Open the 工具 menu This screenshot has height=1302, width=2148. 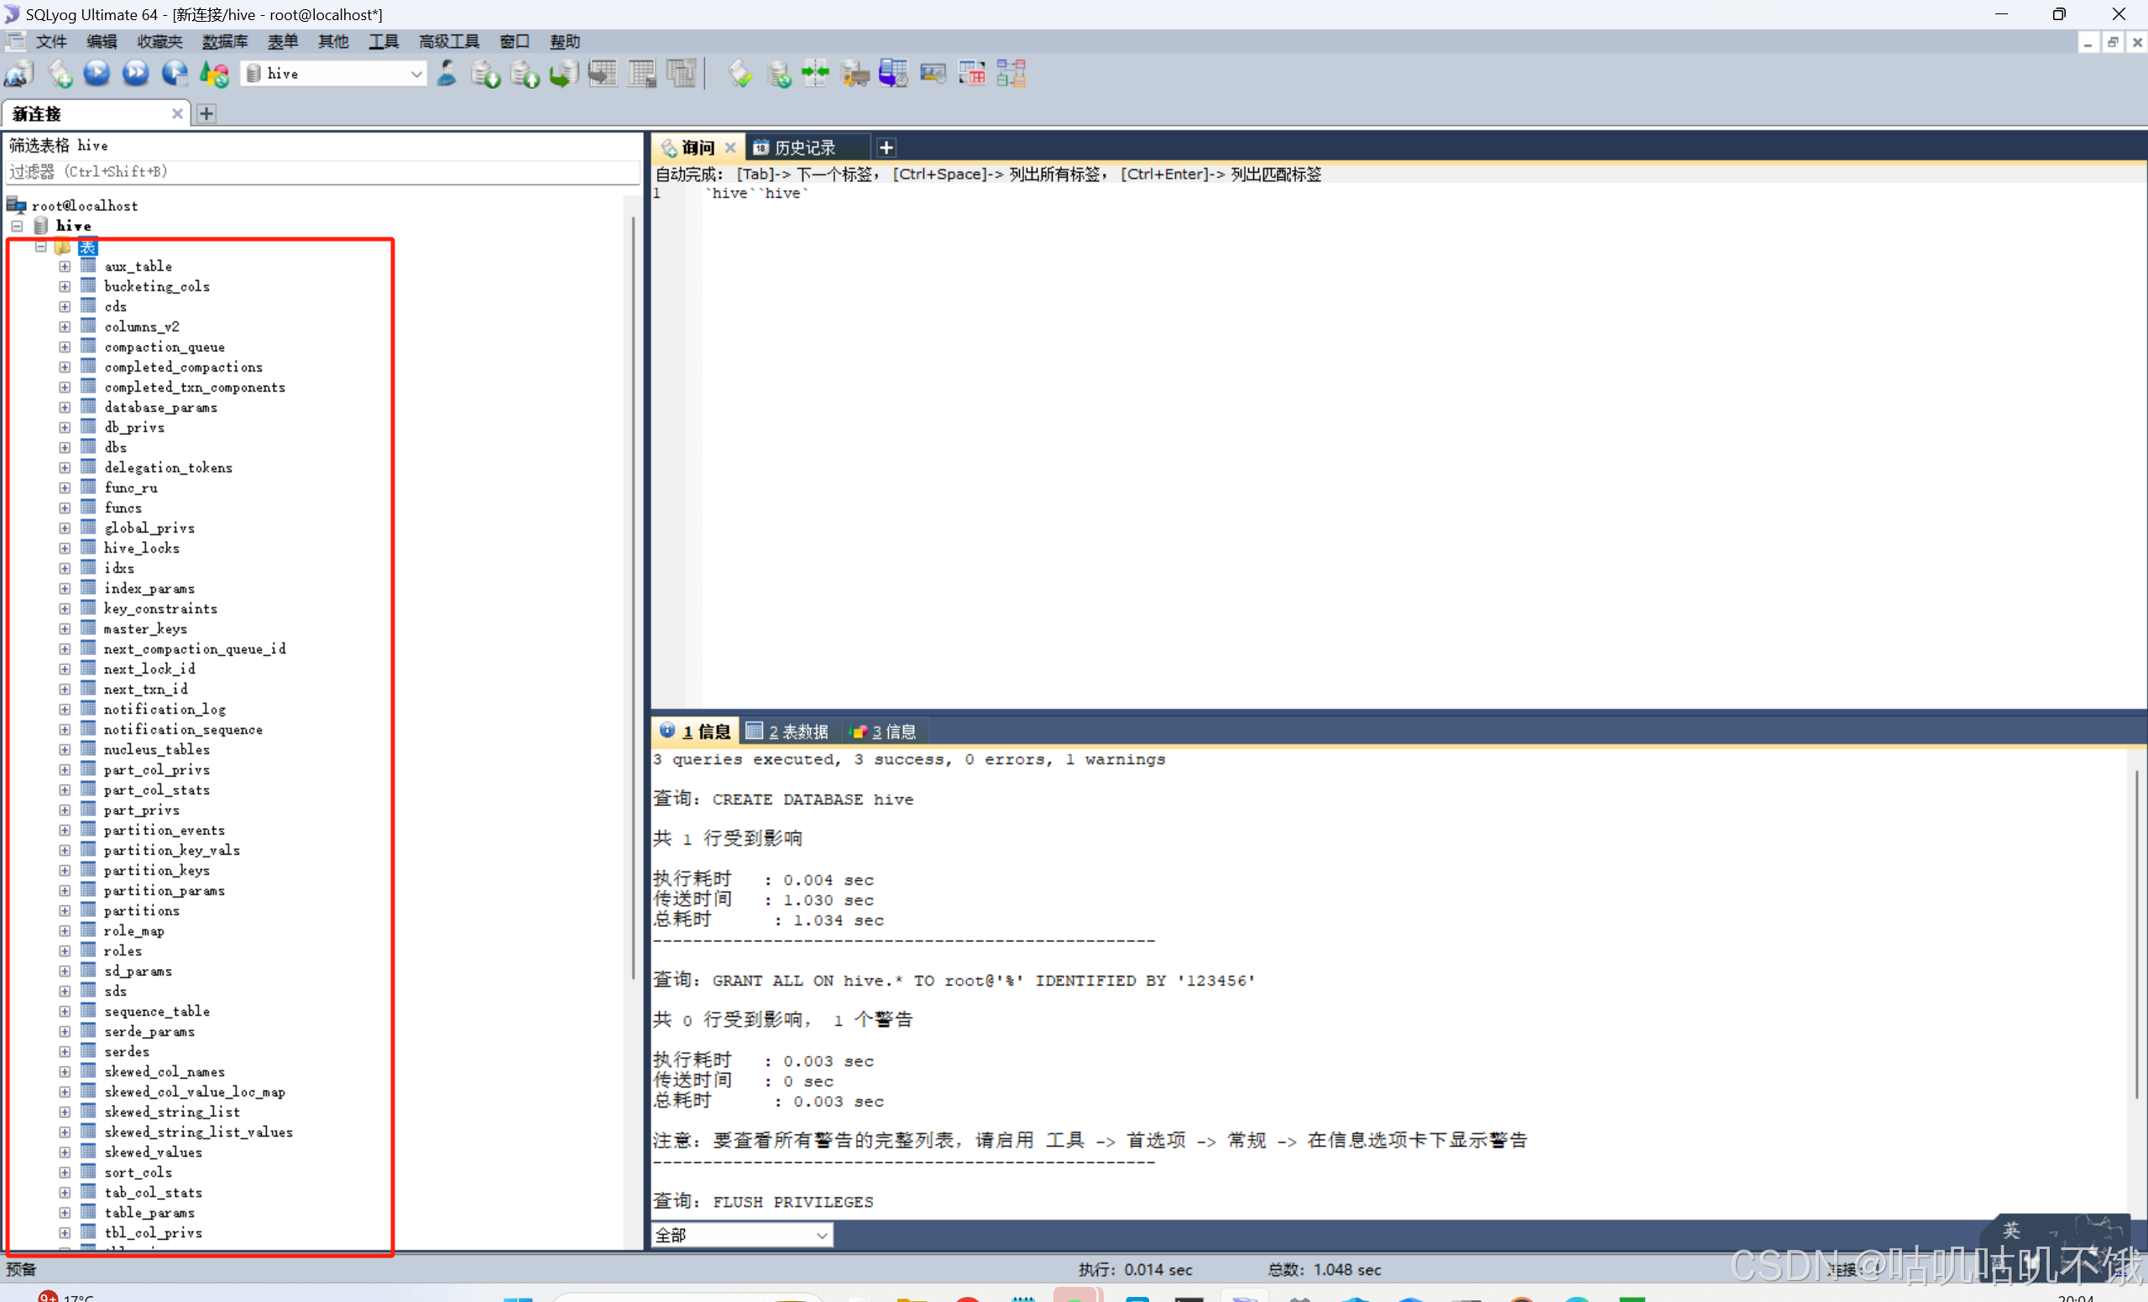tap(384, 41)
